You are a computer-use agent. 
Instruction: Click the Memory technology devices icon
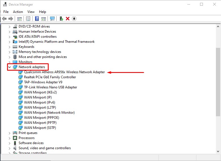click(15, 52)
